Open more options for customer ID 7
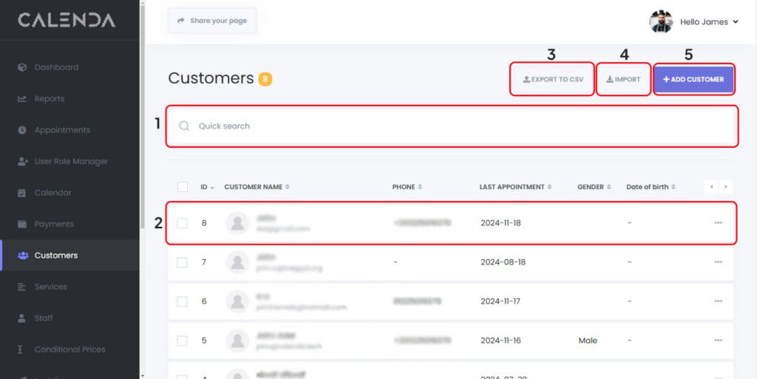Image resolution: width=757 pixels, height=379 pixels. tap(719, 262)
